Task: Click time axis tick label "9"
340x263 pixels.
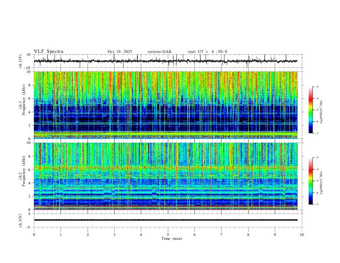Action: point(275,235)
